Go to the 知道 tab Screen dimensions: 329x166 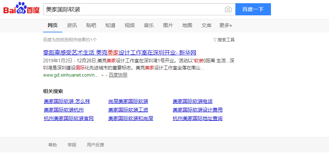pos(110,26)
